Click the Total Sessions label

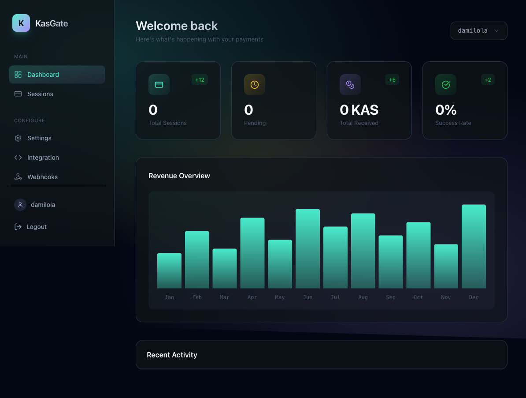point(168,123)
